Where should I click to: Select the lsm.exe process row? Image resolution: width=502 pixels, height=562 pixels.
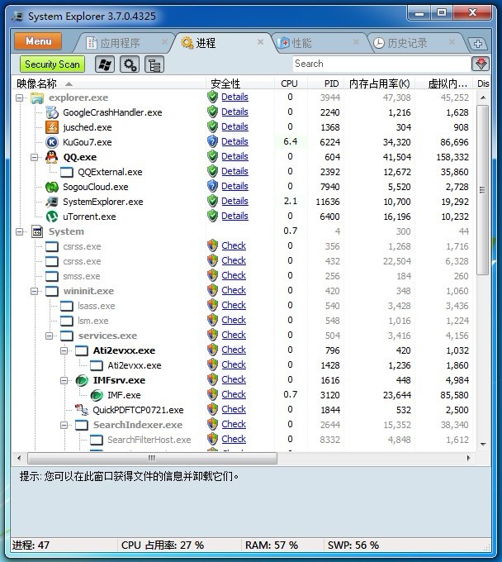click(x=244, y=321)
